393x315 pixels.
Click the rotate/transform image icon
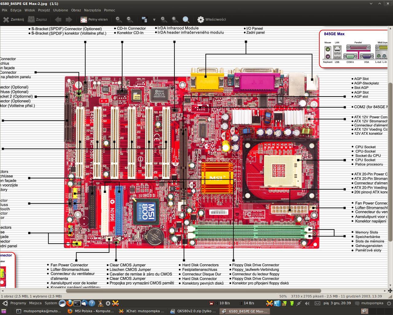144,19
